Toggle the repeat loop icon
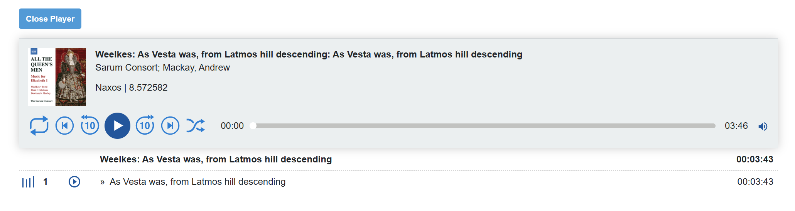 coord(39,126)
